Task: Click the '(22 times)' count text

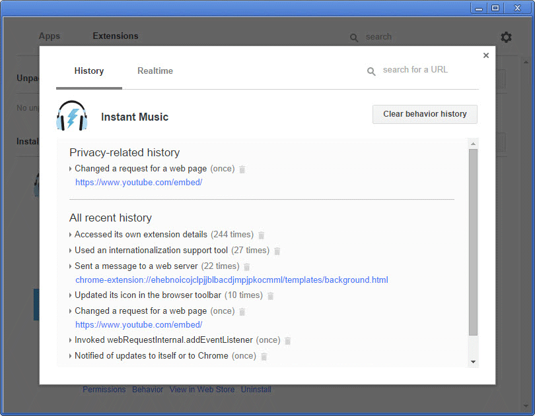Action: 221,266
